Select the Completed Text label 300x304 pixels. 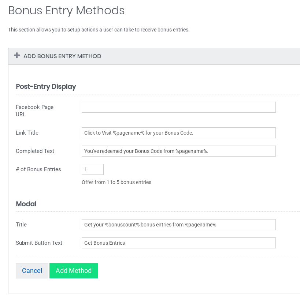pos(35,151)
